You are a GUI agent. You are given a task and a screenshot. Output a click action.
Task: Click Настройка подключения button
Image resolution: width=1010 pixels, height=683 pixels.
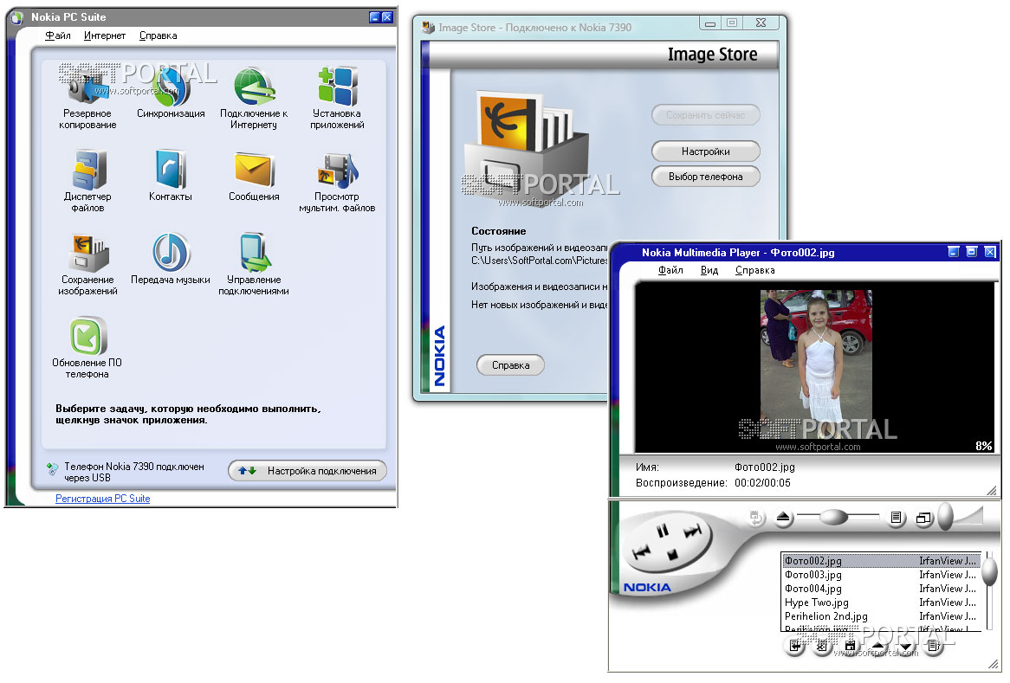[x=308, y=471]
